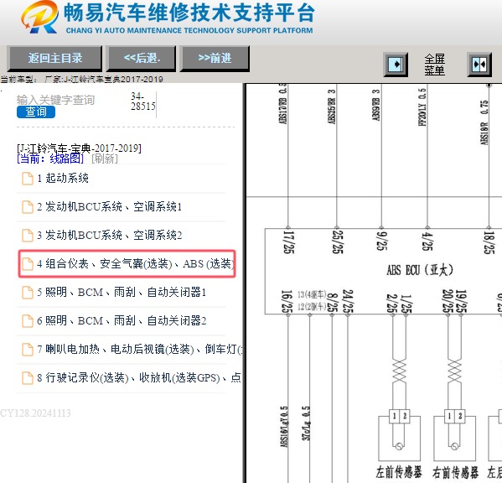Open 2 发动机ECU系统、空调系统1
Image resolution: width=502 pixels, height=483 pixels.
point(109,206)
